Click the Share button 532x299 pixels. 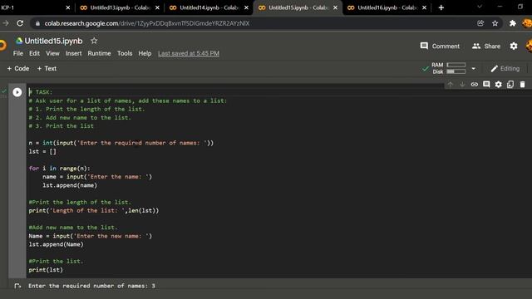coord(485,47)
